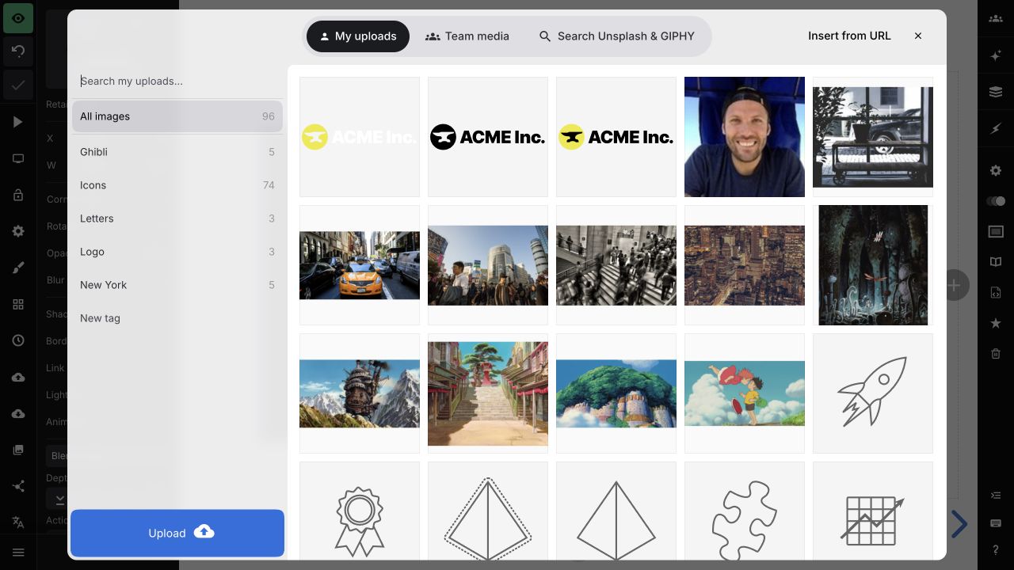Click the lightning bolt icon in right toolbar

coord(996,128)
